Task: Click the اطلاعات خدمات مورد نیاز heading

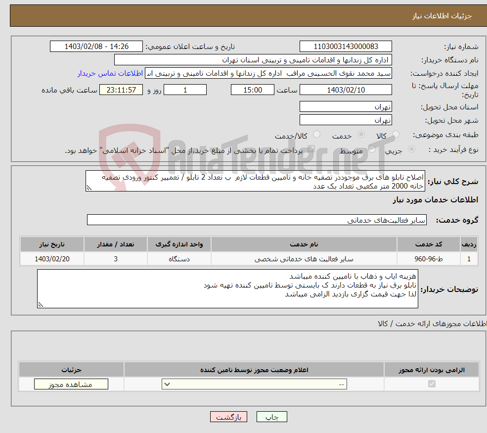Action: tap(436, 199)
